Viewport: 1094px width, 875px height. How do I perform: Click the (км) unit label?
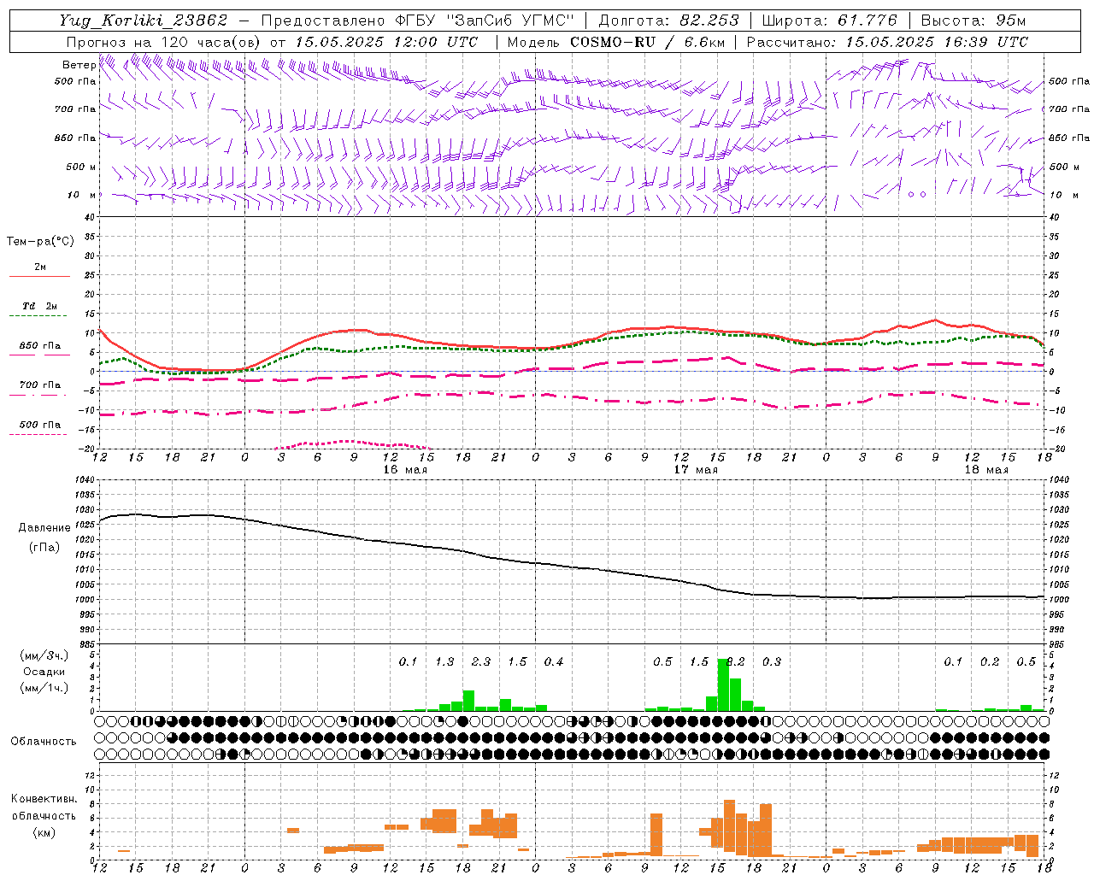[44, 831]
